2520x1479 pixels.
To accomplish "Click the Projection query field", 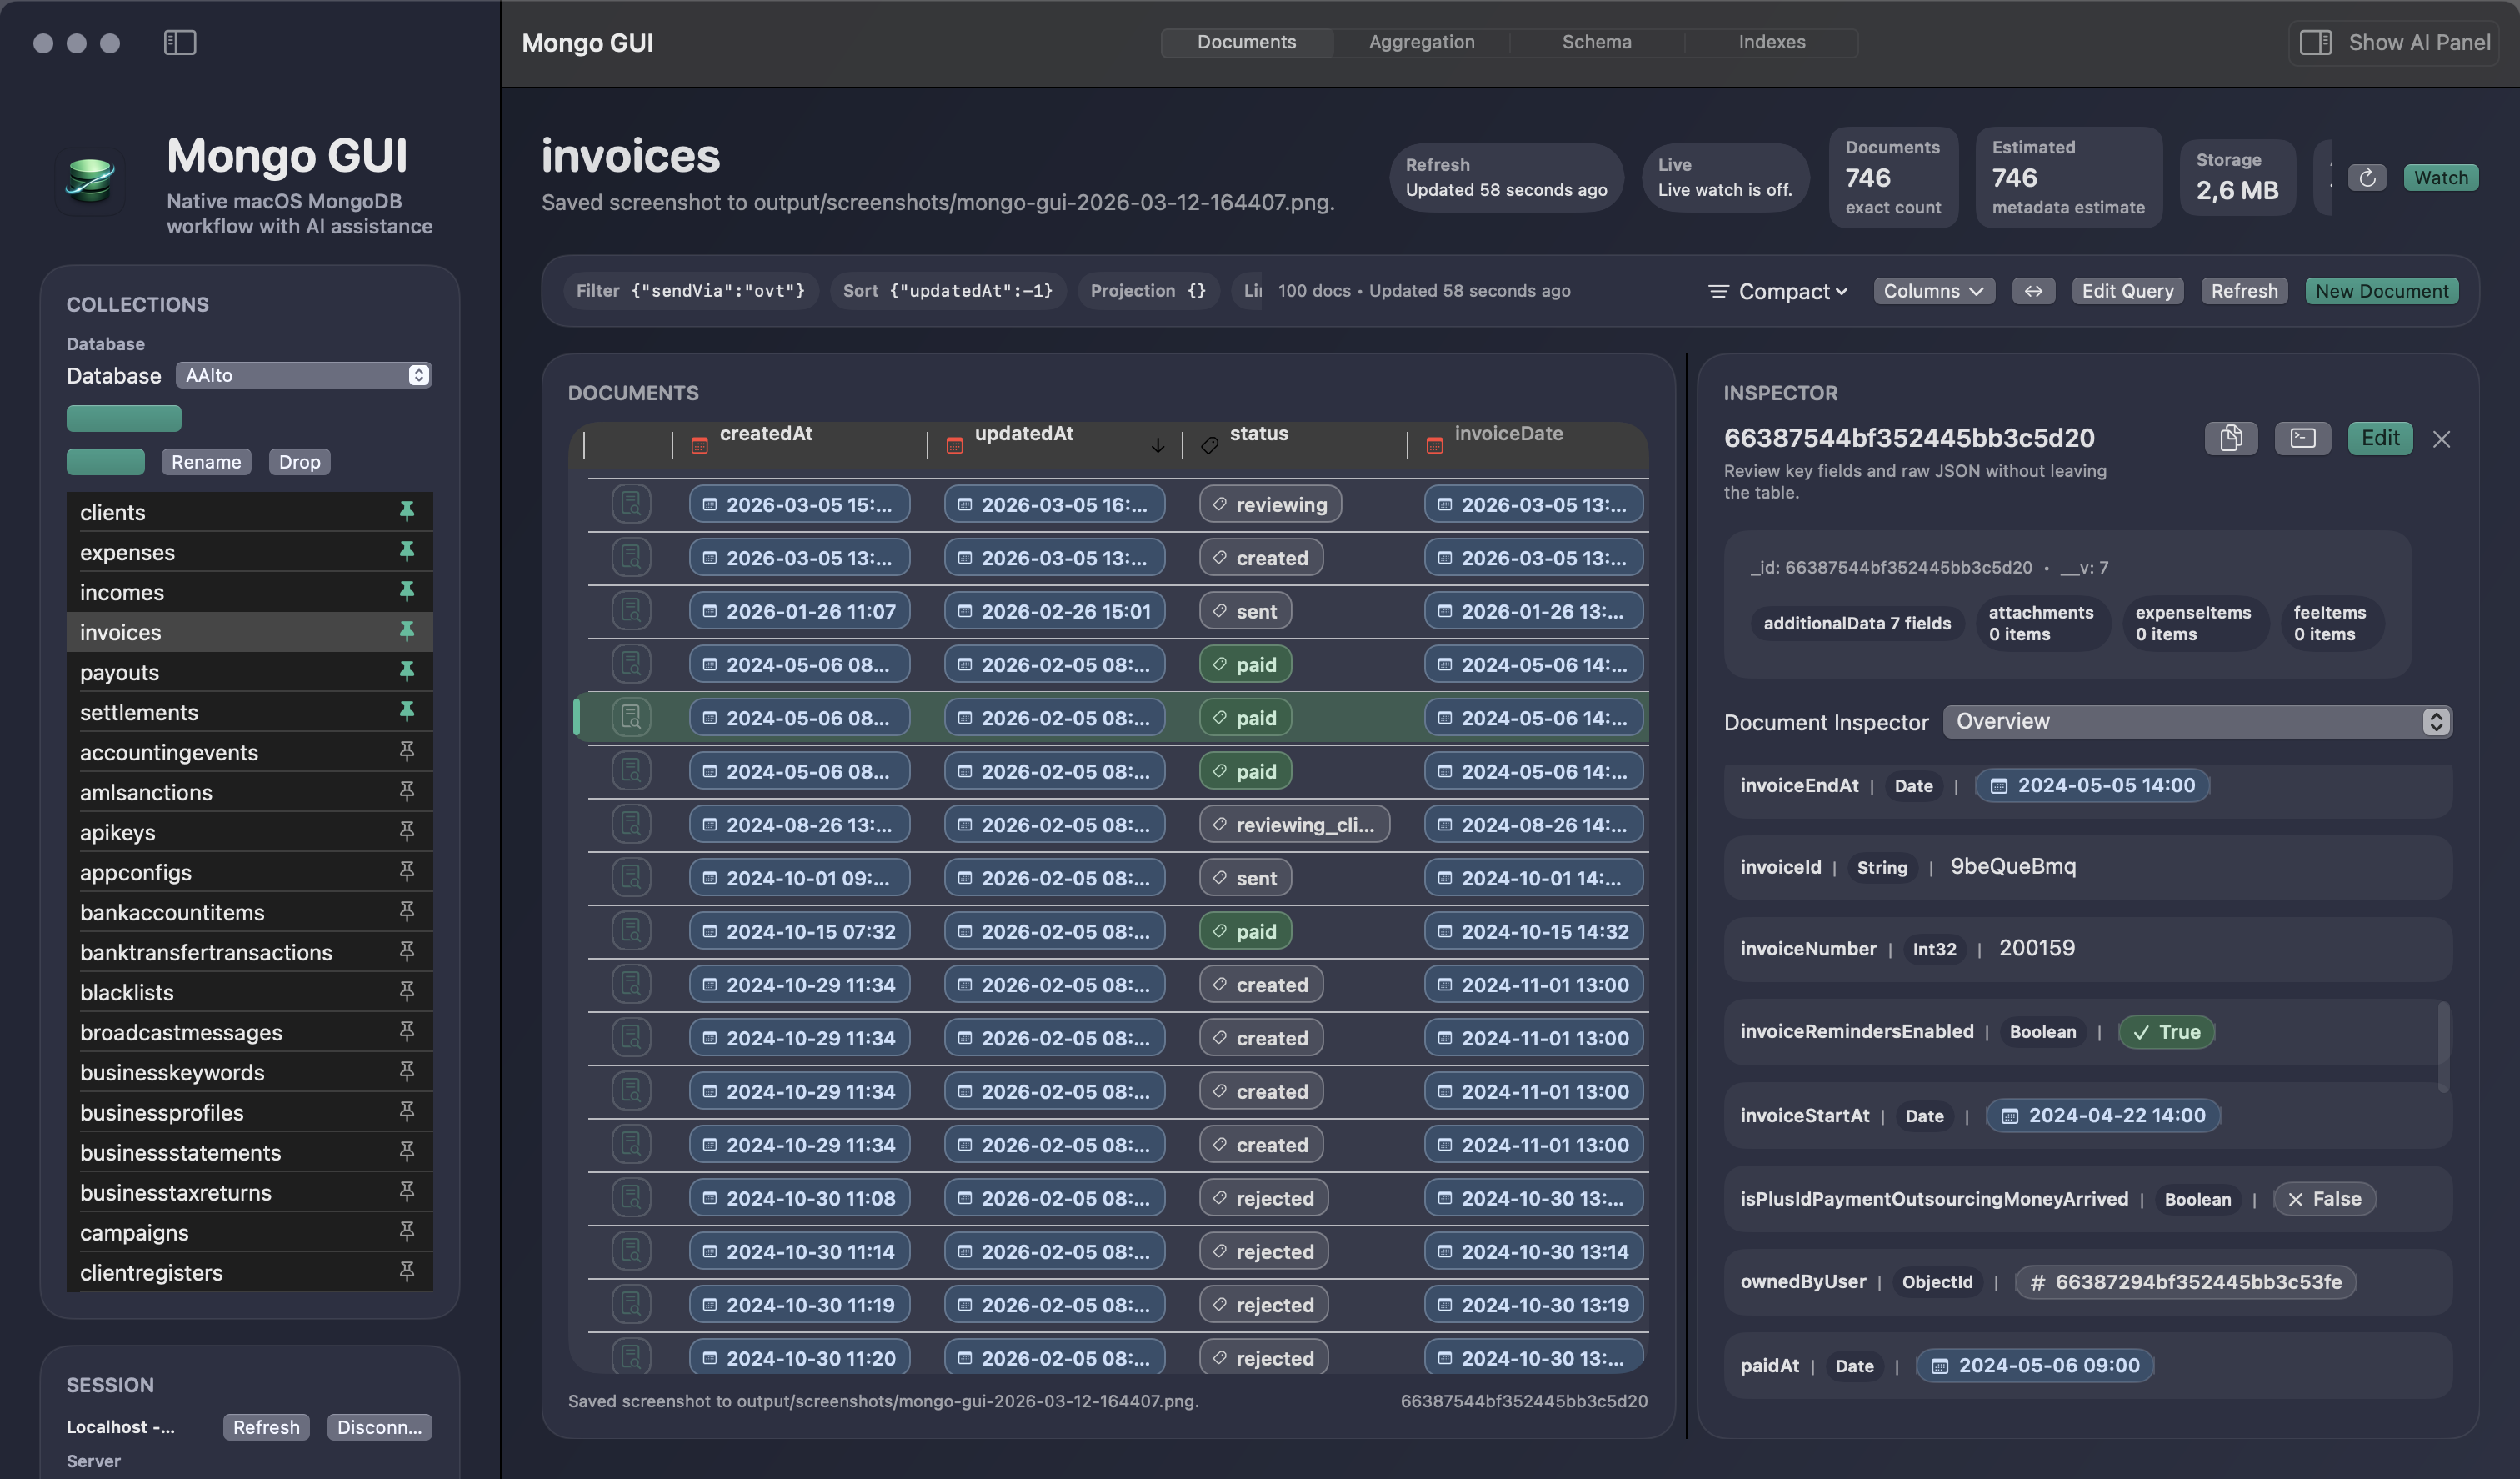I will 1148,291.
